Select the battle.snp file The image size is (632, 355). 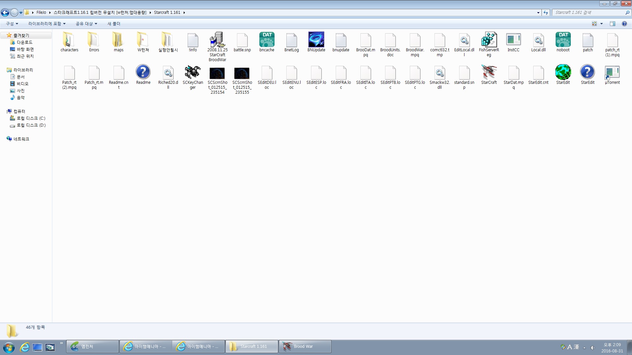pos(242,42)
